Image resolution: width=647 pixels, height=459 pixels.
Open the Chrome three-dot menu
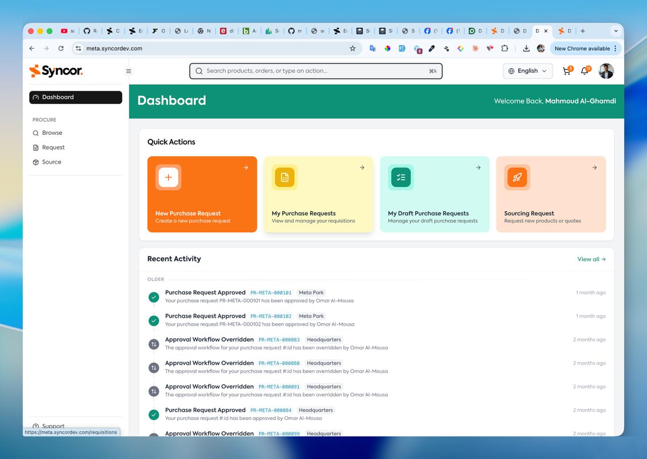tap(615, 48)
